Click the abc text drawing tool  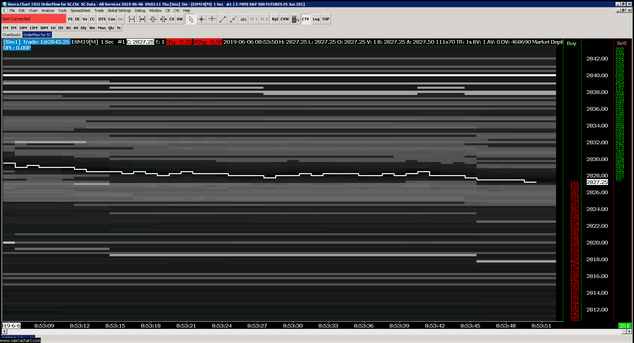243,19
